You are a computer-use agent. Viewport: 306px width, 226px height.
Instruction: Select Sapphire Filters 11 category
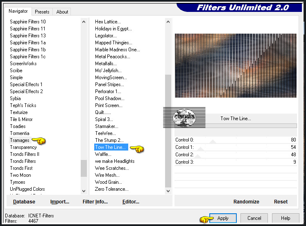tap(27, 29)
